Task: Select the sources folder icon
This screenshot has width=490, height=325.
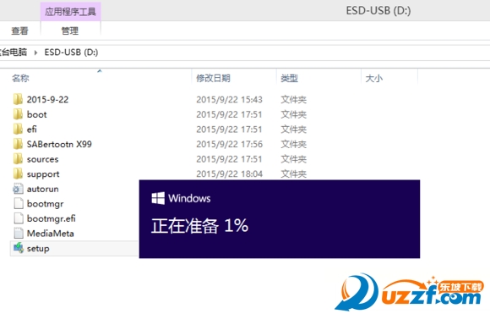Action: click(x=18, y=159)
